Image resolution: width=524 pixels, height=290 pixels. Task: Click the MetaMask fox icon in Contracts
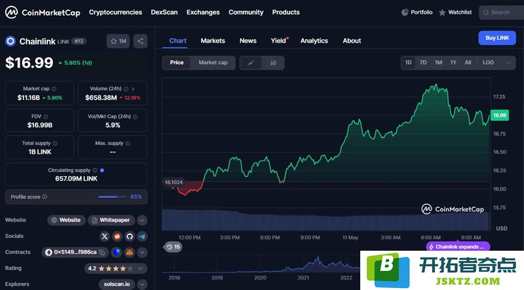(x=129, y=252)
